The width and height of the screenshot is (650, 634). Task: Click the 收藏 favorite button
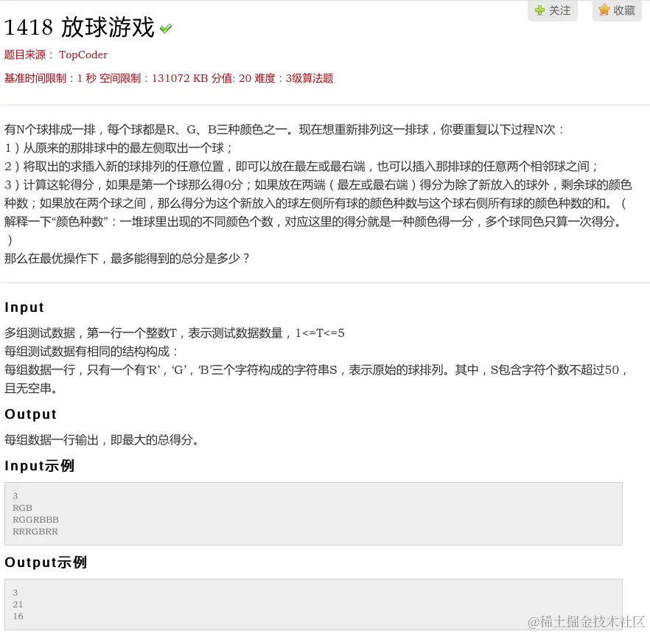[x=617, y=10]
